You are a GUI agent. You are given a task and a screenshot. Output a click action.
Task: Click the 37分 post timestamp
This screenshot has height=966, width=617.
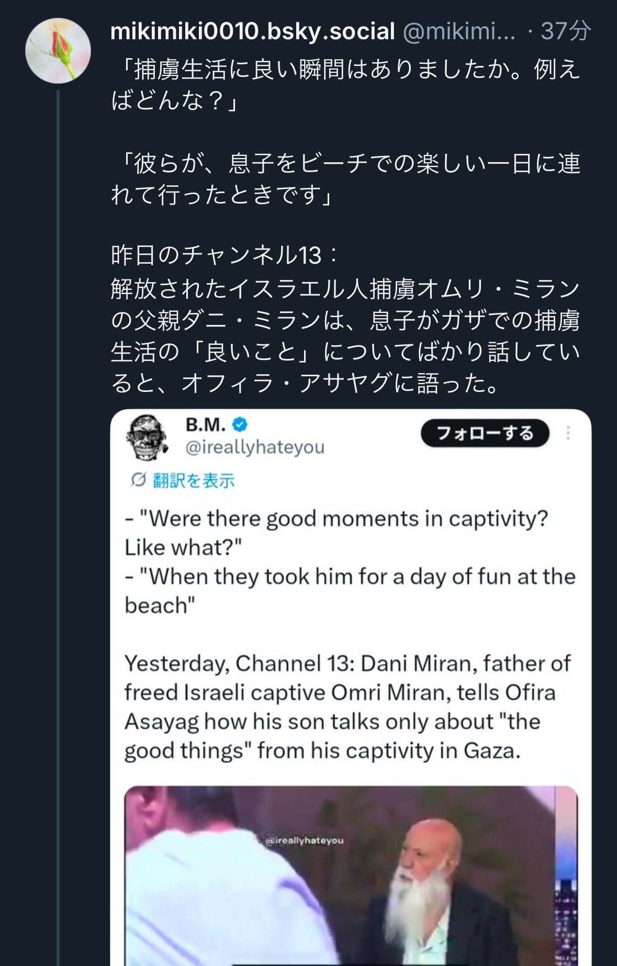point(566,31)
